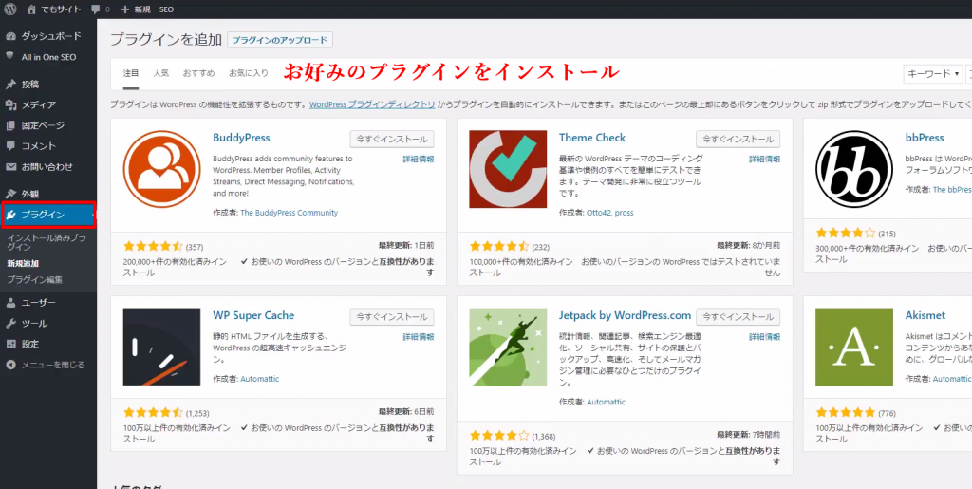Click BuddyPress star rating

(x=153, y=246)
